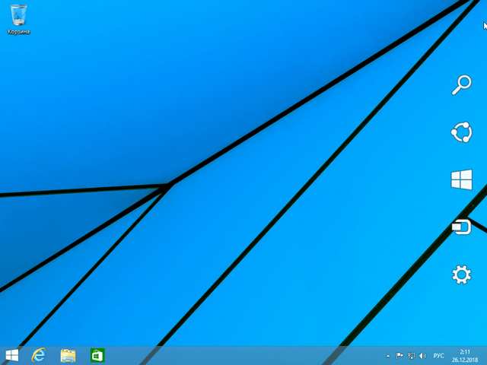Launch Internet Explorer from the taskbar
Image resolution: width=487 pixels, height=365 pixels.
[38, 355]
